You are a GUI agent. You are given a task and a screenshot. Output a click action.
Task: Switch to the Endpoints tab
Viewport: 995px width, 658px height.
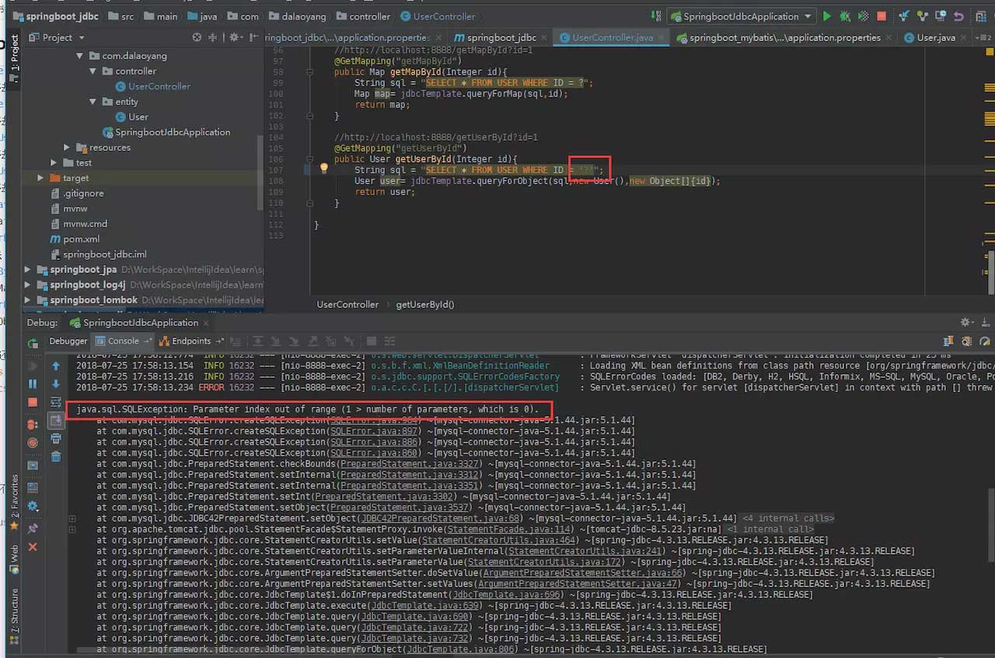190,341
